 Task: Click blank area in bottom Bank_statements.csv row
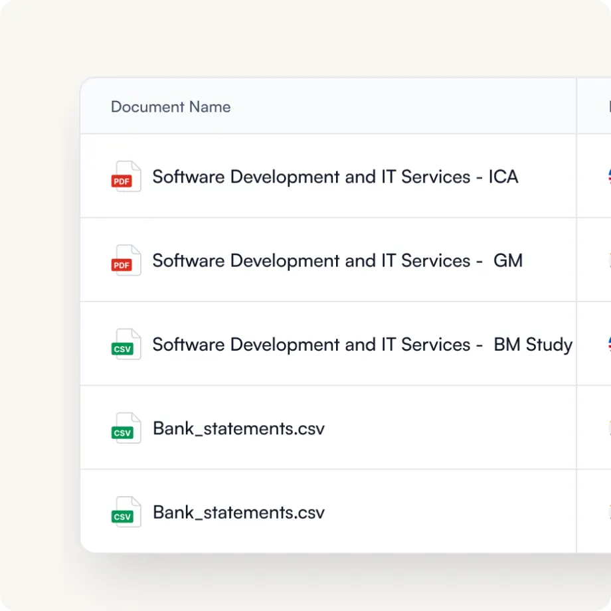coord(452,512)
